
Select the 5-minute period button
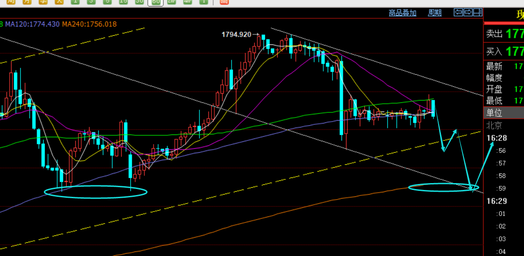tap(107, 2)
